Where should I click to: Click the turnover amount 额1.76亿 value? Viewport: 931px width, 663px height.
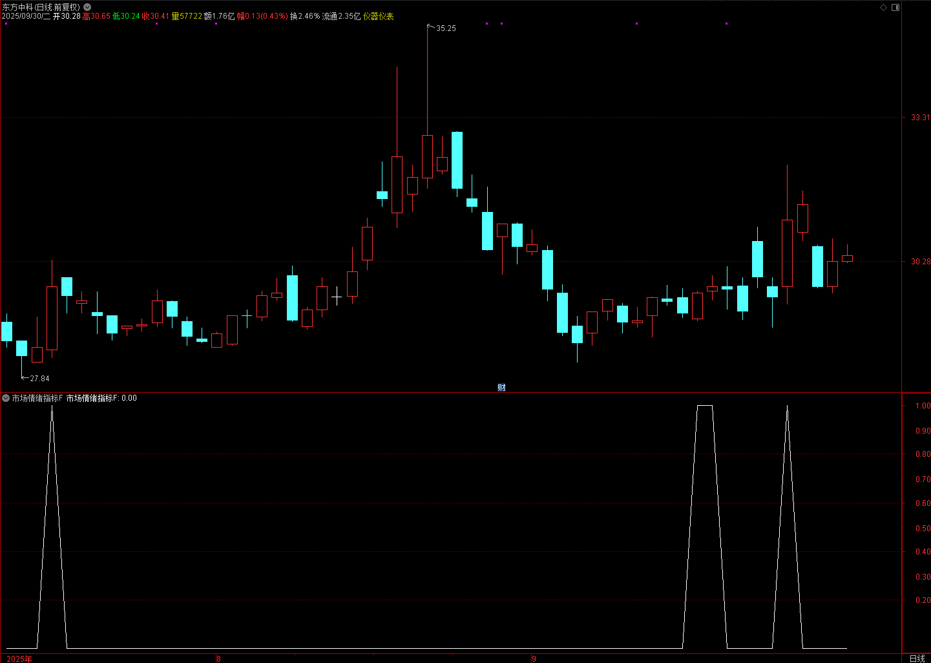click(220, 16)
